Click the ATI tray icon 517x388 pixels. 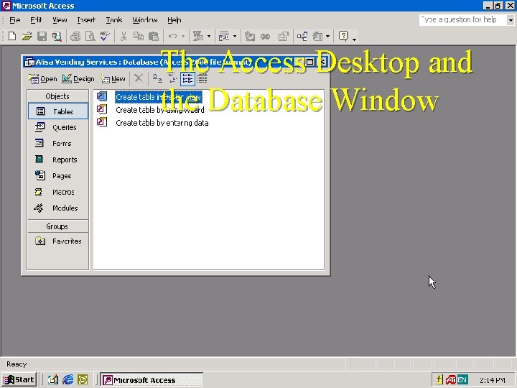point(450,380)
